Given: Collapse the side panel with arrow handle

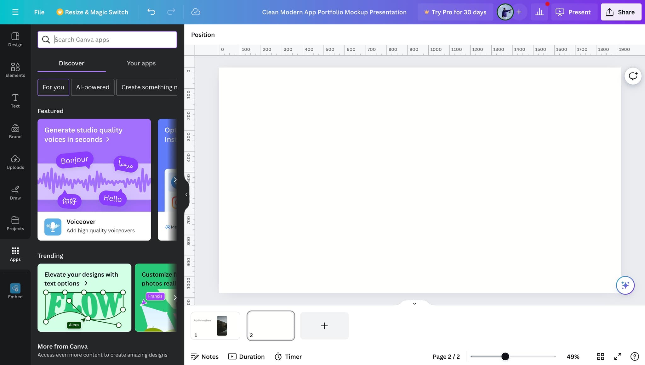Looking at the screenshot, I should (x=186, y=195).
